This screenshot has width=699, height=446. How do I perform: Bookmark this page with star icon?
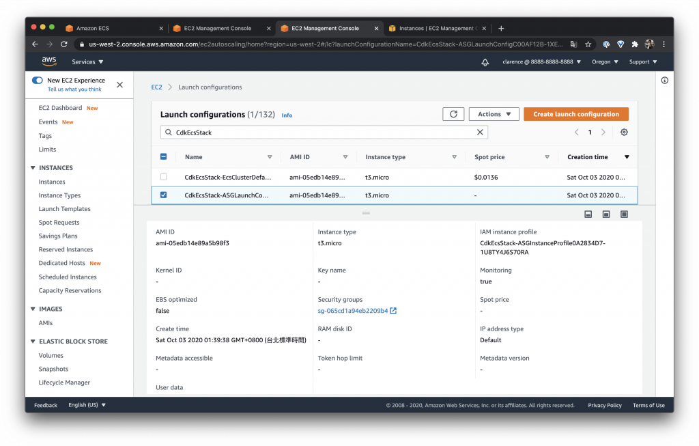click(x=588, y=44)
